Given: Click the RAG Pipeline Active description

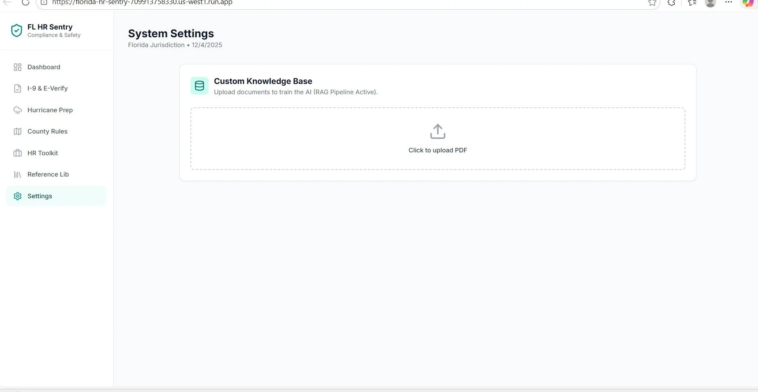Looking at the screenshot, I should pos(296,92).
